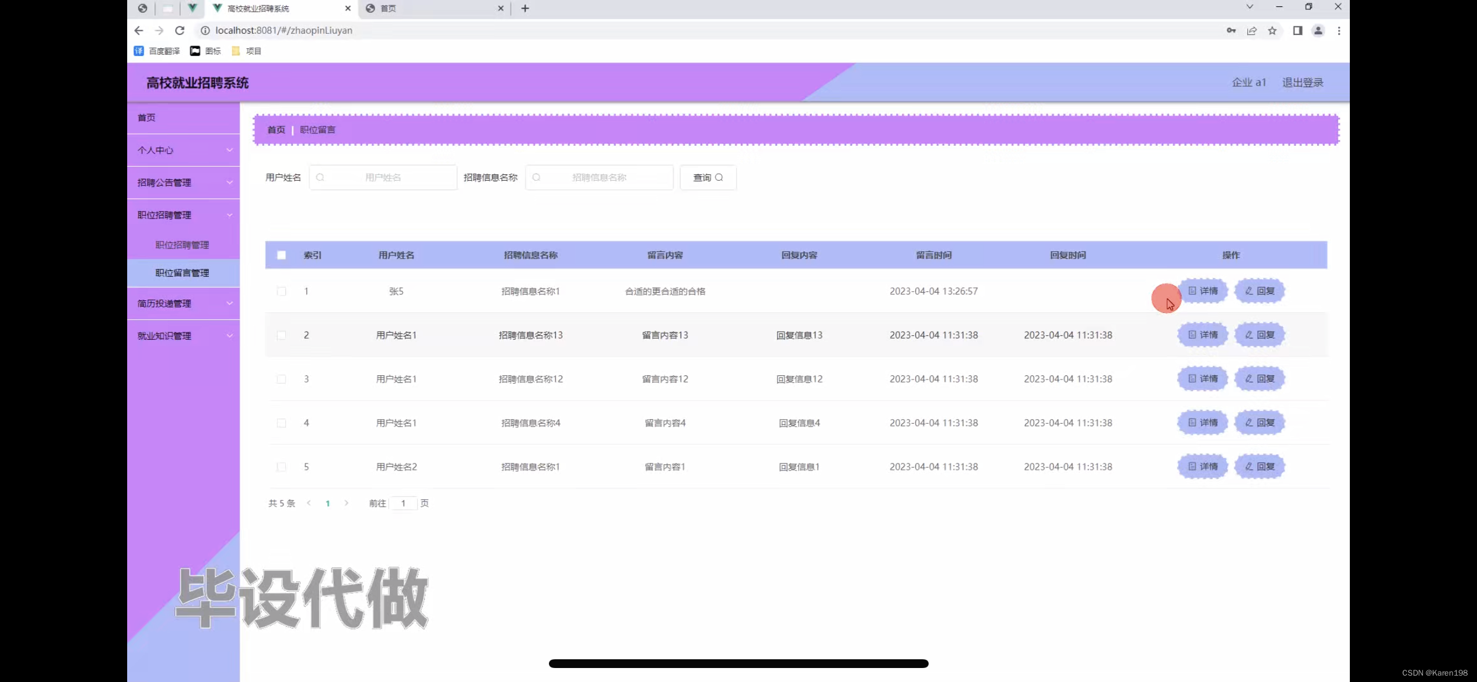This screenshot has height=682, width=1477.
Task: Collapse 职位招聘管理 sidebar menu
Action: pos(183,215)
